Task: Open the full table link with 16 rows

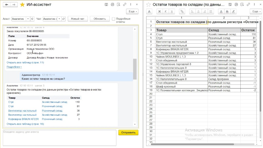Action: 25,124
